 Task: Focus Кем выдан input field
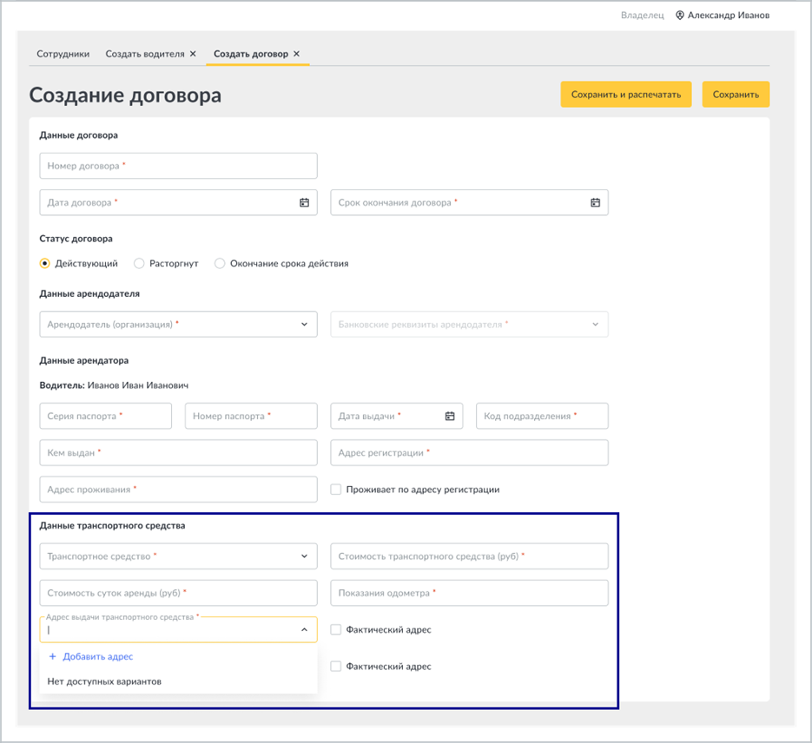179,453
